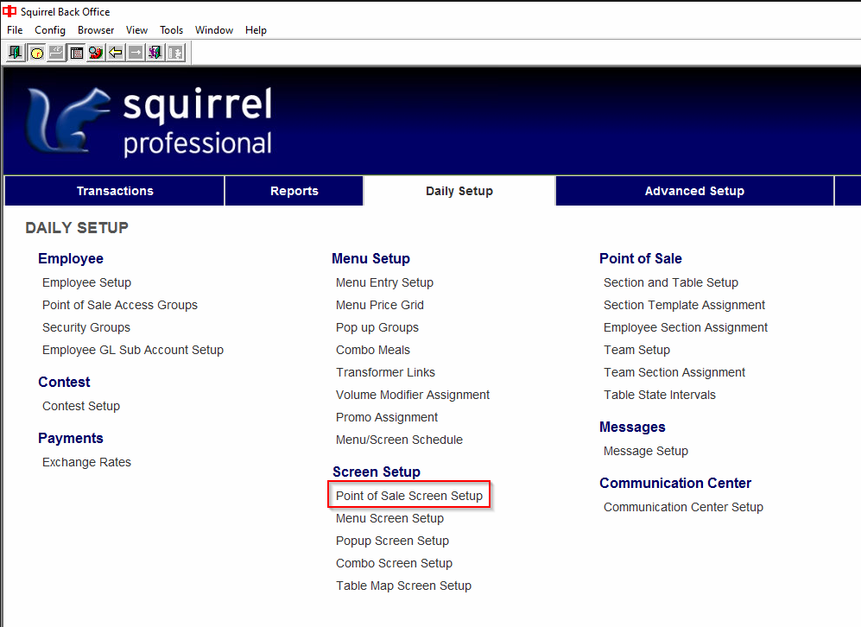Click the green door exit toolbar icon

pyautogui.click(x=16, y=53)
